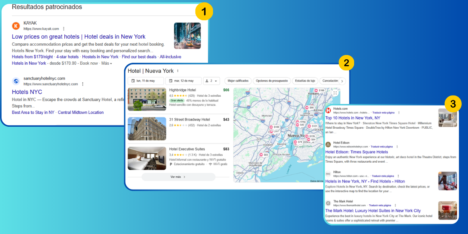Screen dimensions: 468x234
Task: Click the Best Area to Stay in NY sitelink
Action: (33, 112)
